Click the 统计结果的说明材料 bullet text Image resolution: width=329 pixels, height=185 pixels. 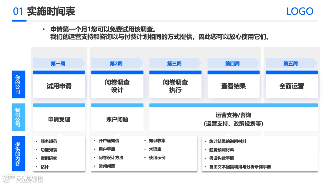[x=228, y=141]
